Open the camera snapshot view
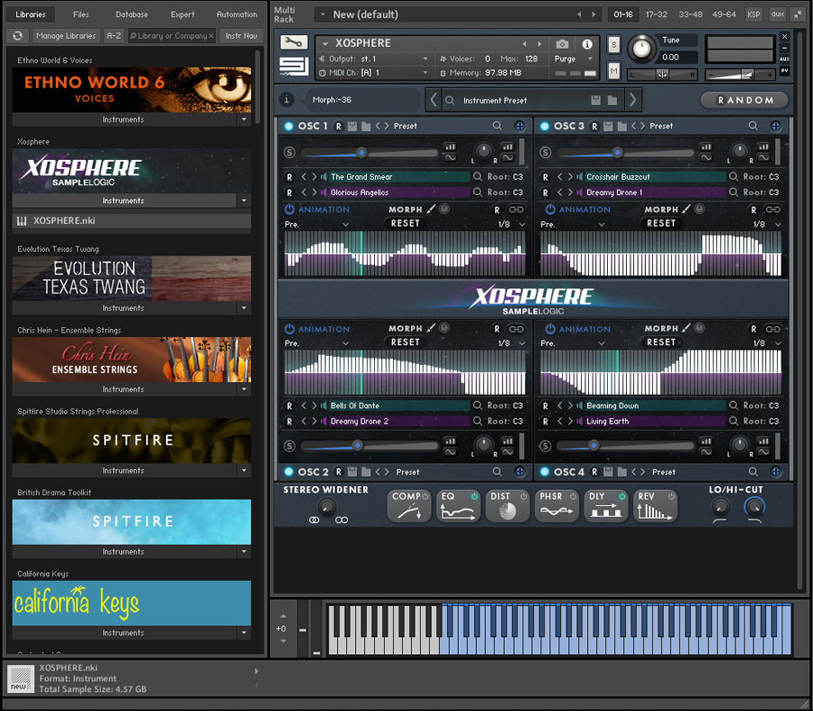 (562, 44)
